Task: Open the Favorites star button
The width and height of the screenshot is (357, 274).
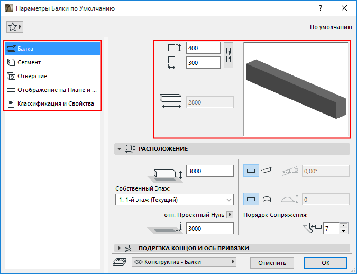Action: (x=15, y=27)
